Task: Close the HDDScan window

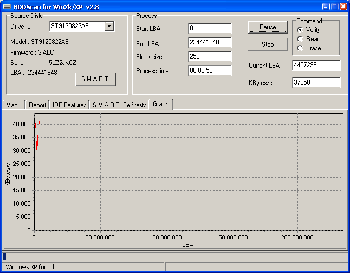Action: 343,6
